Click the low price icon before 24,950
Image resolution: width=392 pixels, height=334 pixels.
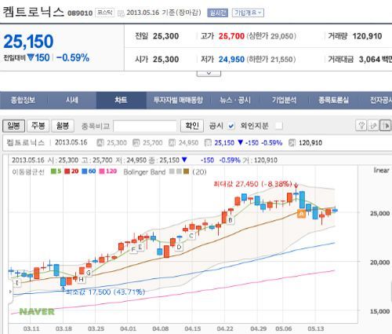click(172, 143)
